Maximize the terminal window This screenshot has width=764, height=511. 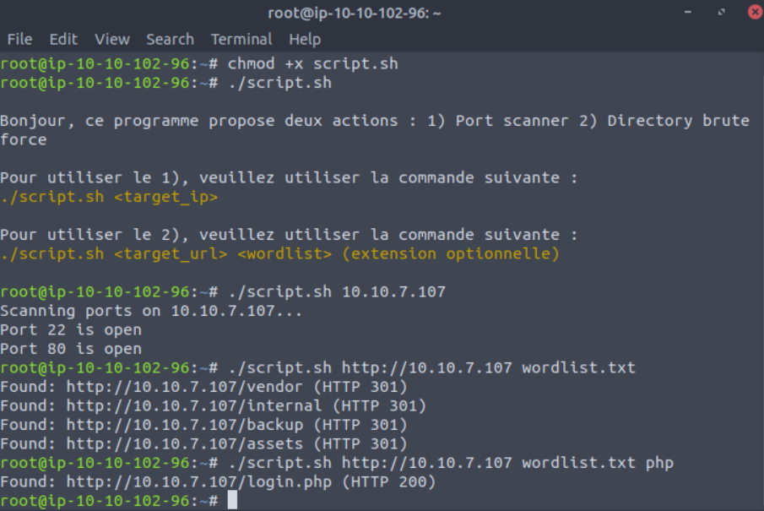(718, 12)
